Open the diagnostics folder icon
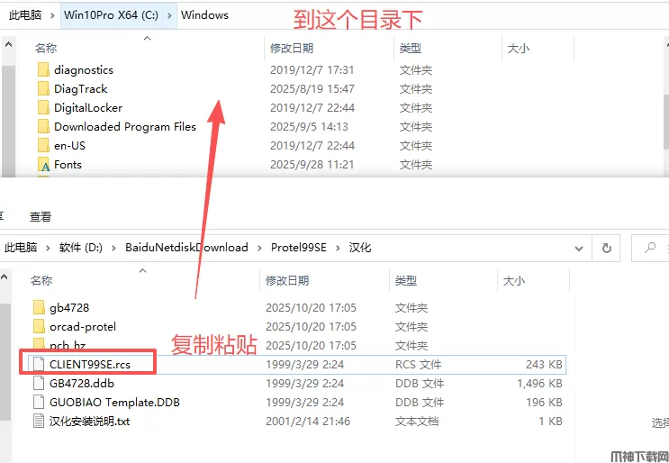This screenshot has width=669, height=463. [x=43, y=70]
